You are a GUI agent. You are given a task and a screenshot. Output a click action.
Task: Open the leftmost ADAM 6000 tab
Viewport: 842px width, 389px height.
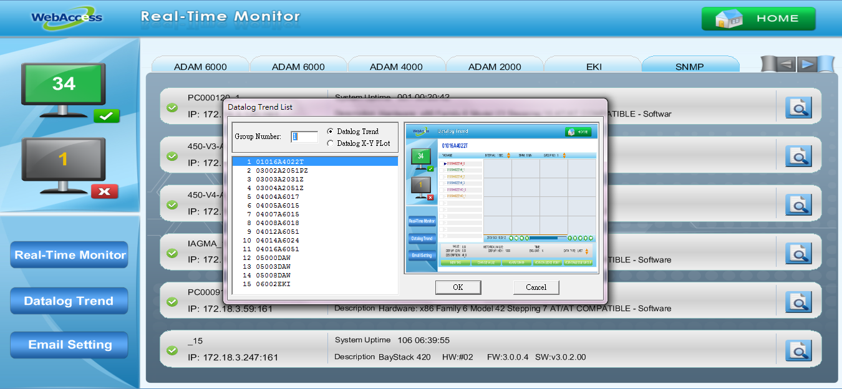tap(200, 66)
